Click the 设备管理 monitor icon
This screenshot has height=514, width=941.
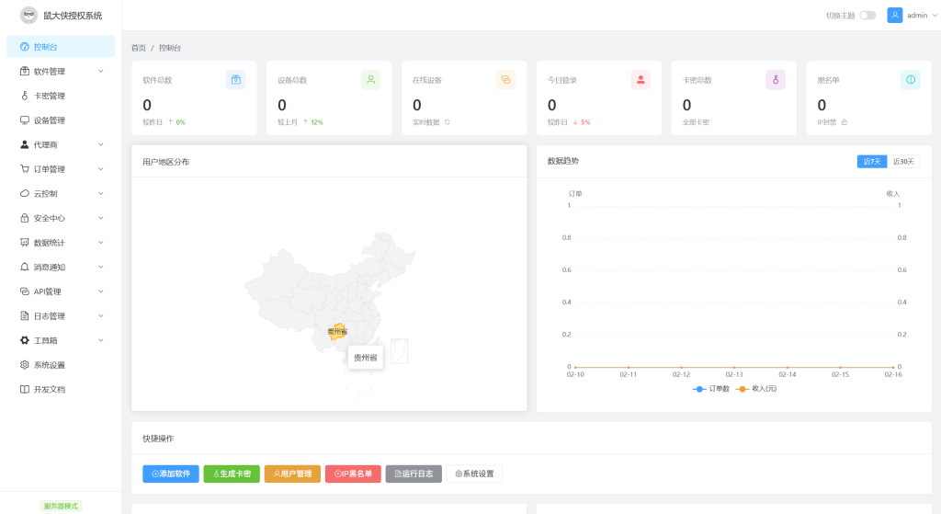click(x=25, y=120)
